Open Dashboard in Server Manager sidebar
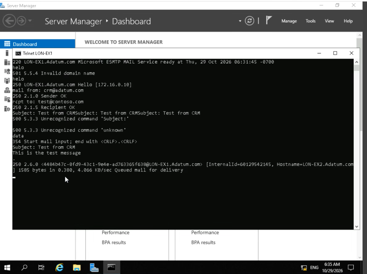This screenshot has width=367, height=274. pyautogui.click(x=37, y=44)
